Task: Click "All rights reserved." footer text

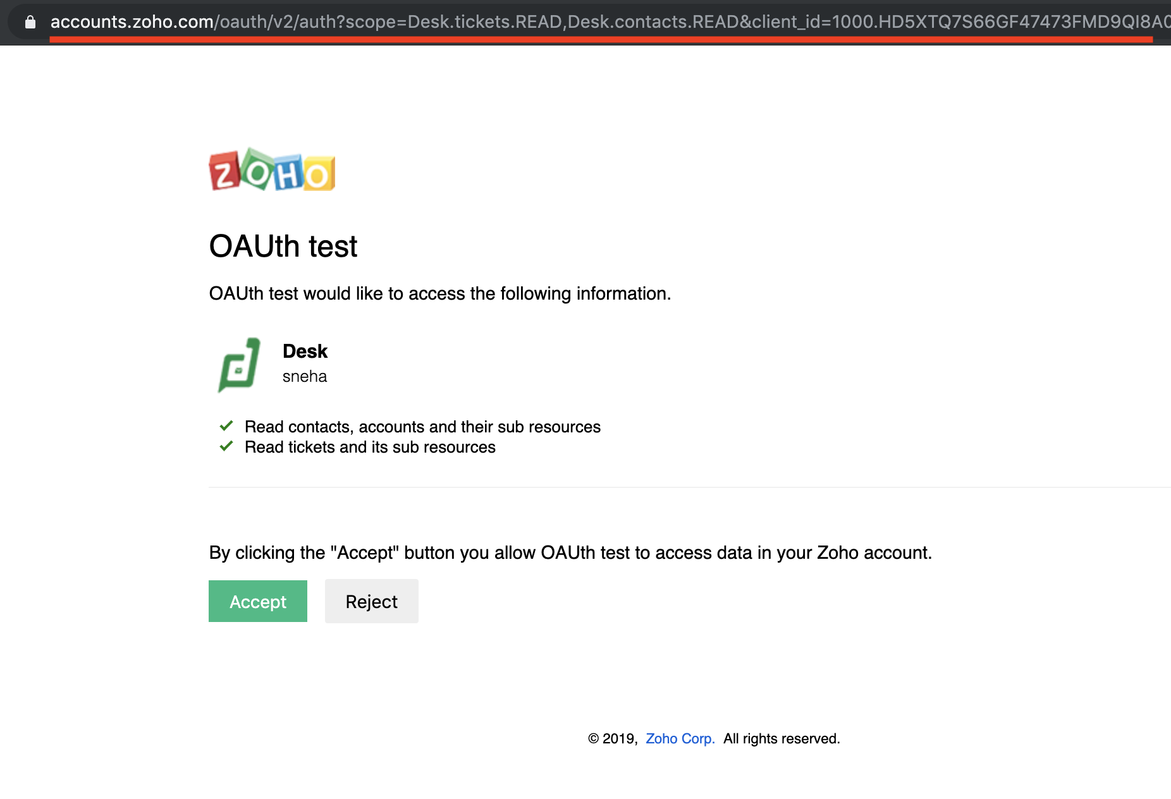Action: (x=782, y=738)
